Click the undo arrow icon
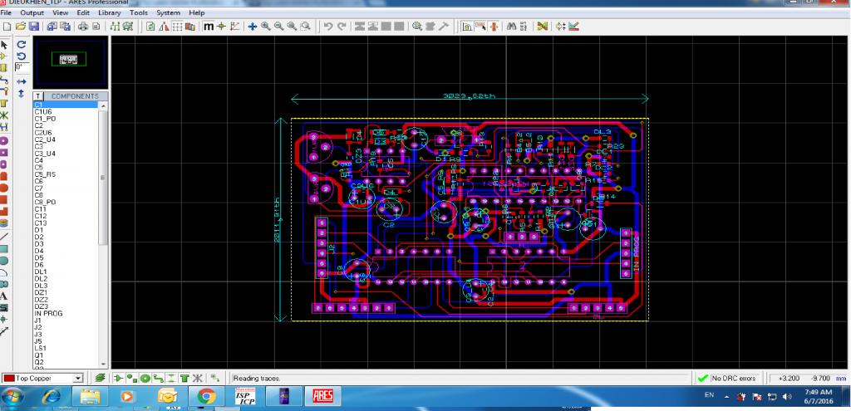The image size is (851, 411). point(328,27)
